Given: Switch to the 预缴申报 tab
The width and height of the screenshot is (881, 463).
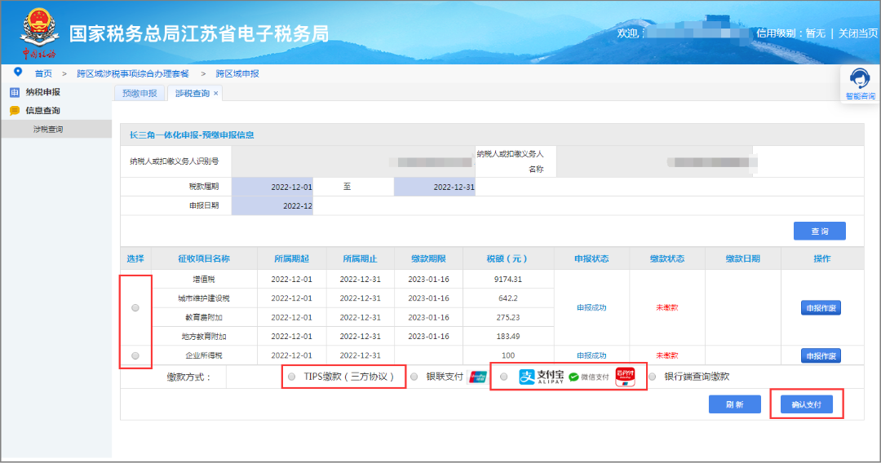Looking at the screenshot, I should [140, 93].
